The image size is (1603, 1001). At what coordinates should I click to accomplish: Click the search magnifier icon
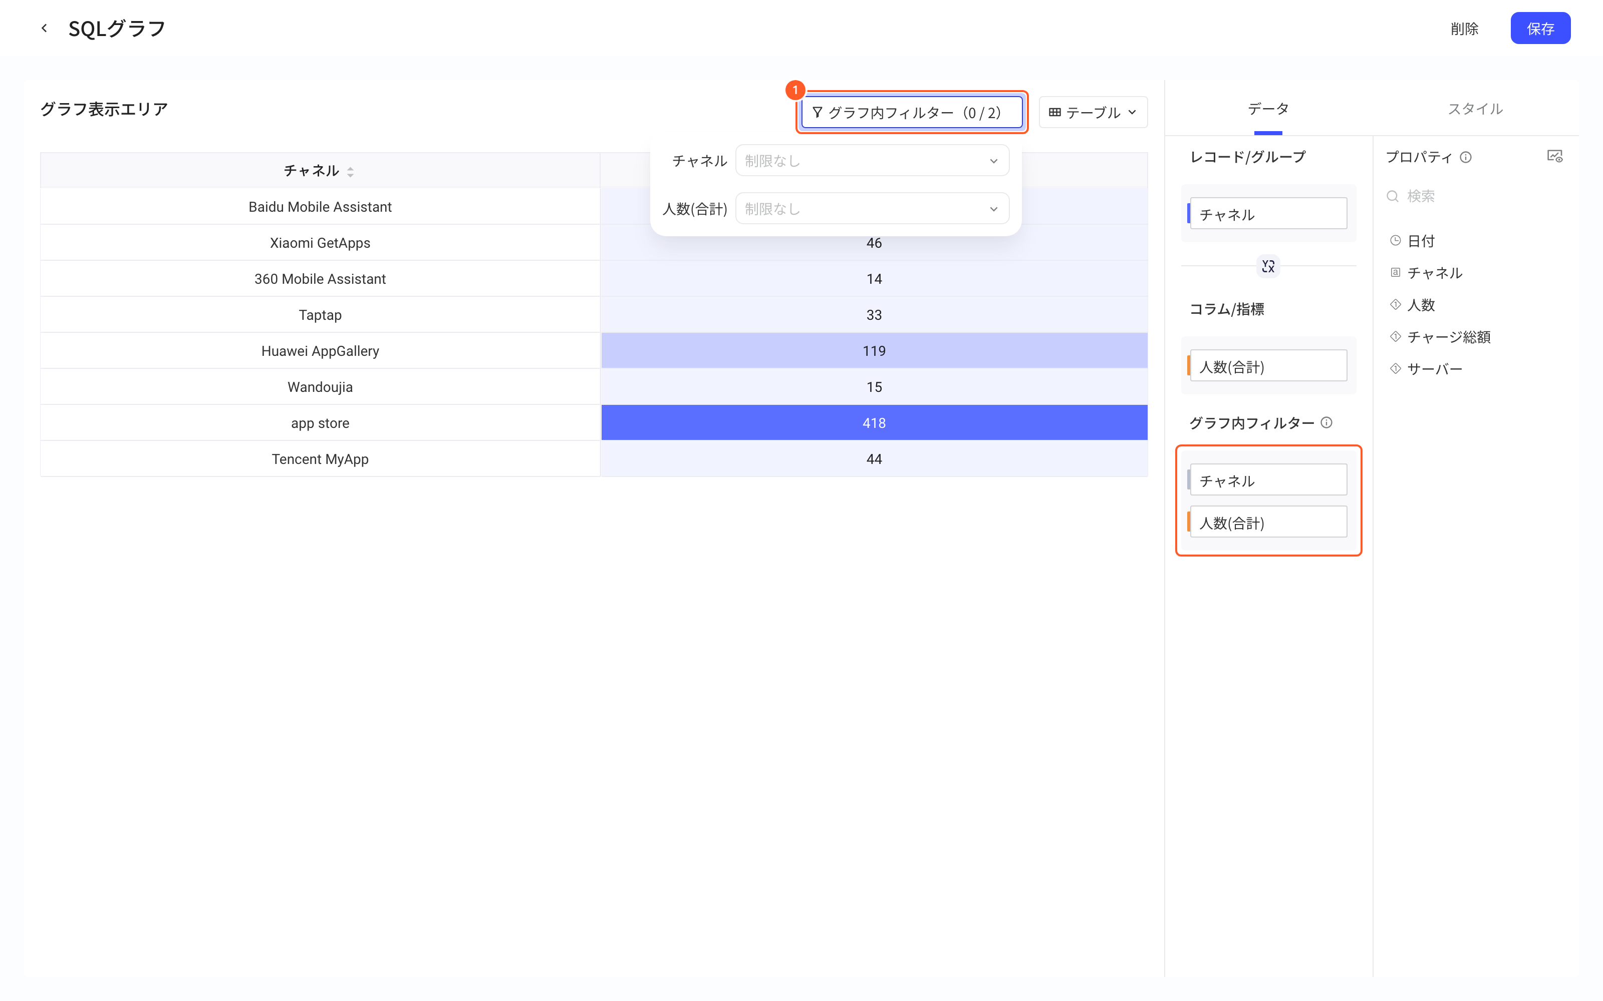[x=1393, y=196]
